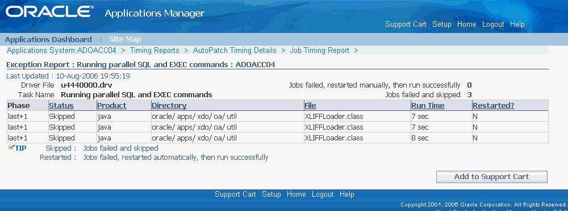This screenshot has width=568, height=211.
Task: Open Setup in the footer
Action: [272, 195]
